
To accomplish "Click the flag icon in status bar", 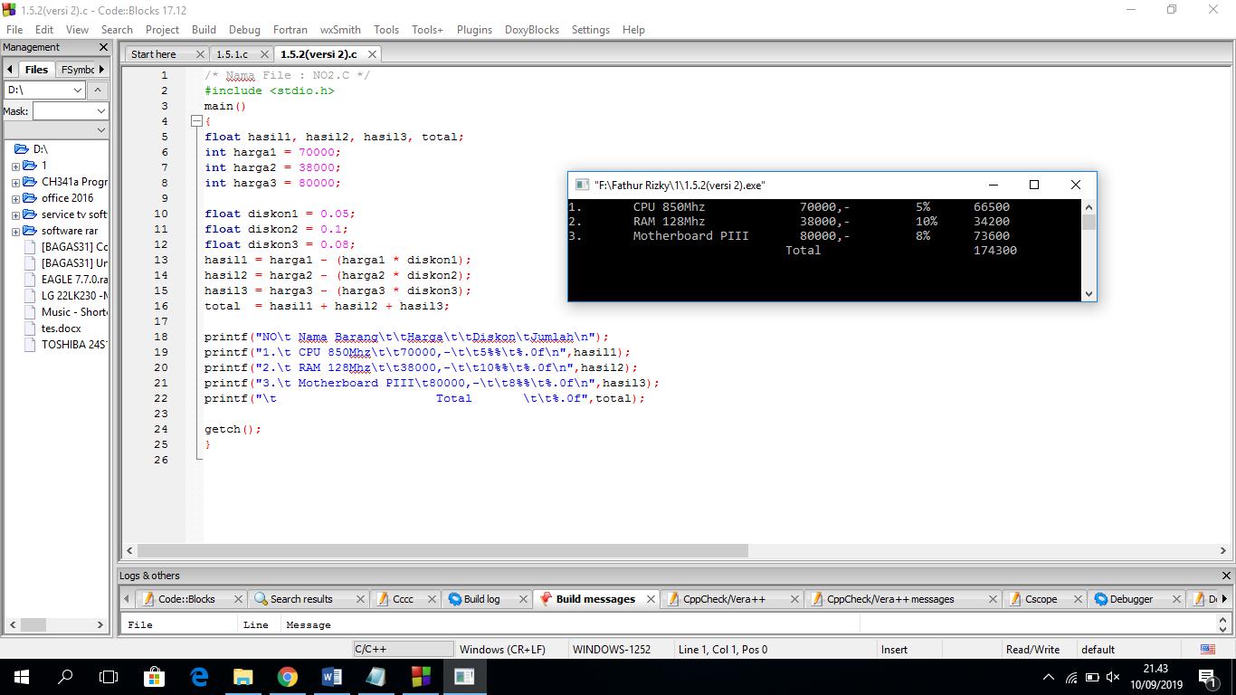I will point(1207,649).
